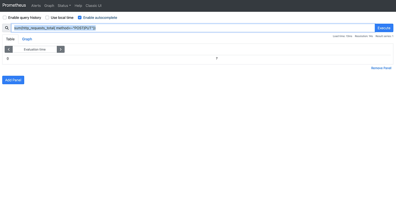Click the Prometheus brand logo link
This screenshot has width=396, height=222.
click(x=14, y=5)
